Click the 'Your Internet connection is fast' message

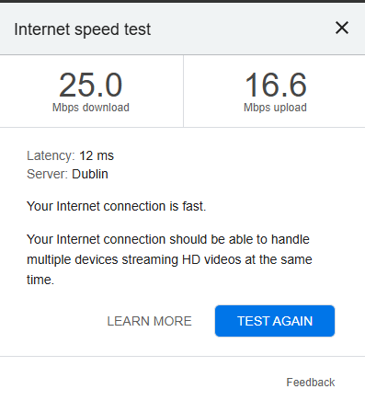pyautogui.click(x=117, y=206)
